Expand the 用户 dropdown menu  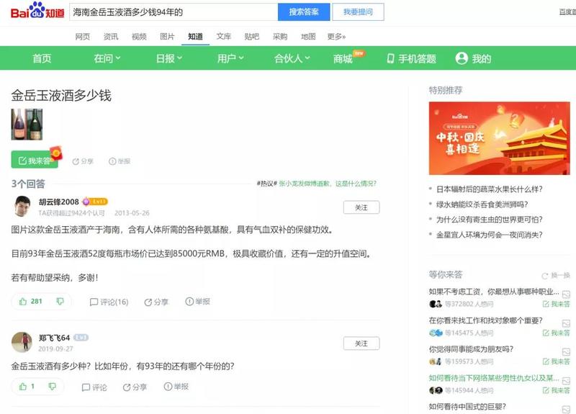click(231, 58)
